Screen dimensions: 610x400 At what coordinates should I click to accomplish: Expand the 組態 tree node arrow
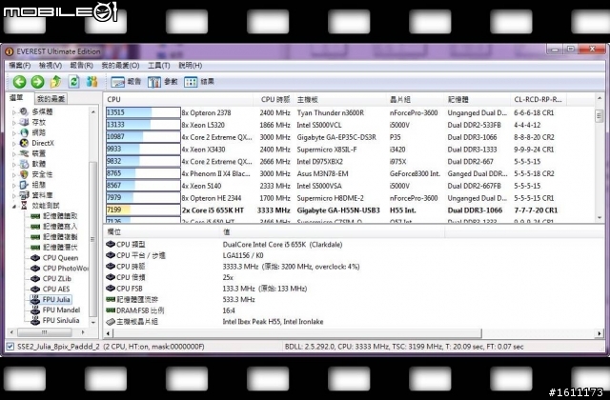14,186
